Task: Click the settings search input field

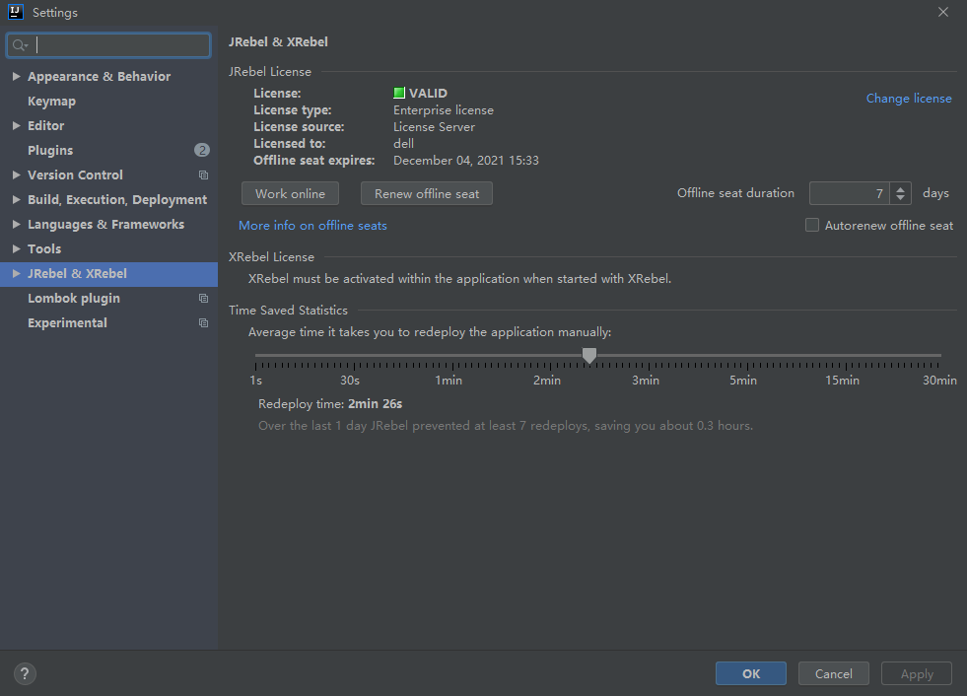Action: (108, 45)
